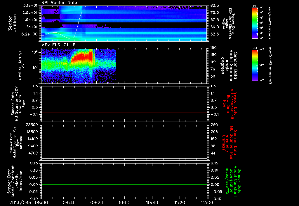Click the "08:00" time axis label
The height and width of the screenshot is (206, 299).
[x=41, y=203]
